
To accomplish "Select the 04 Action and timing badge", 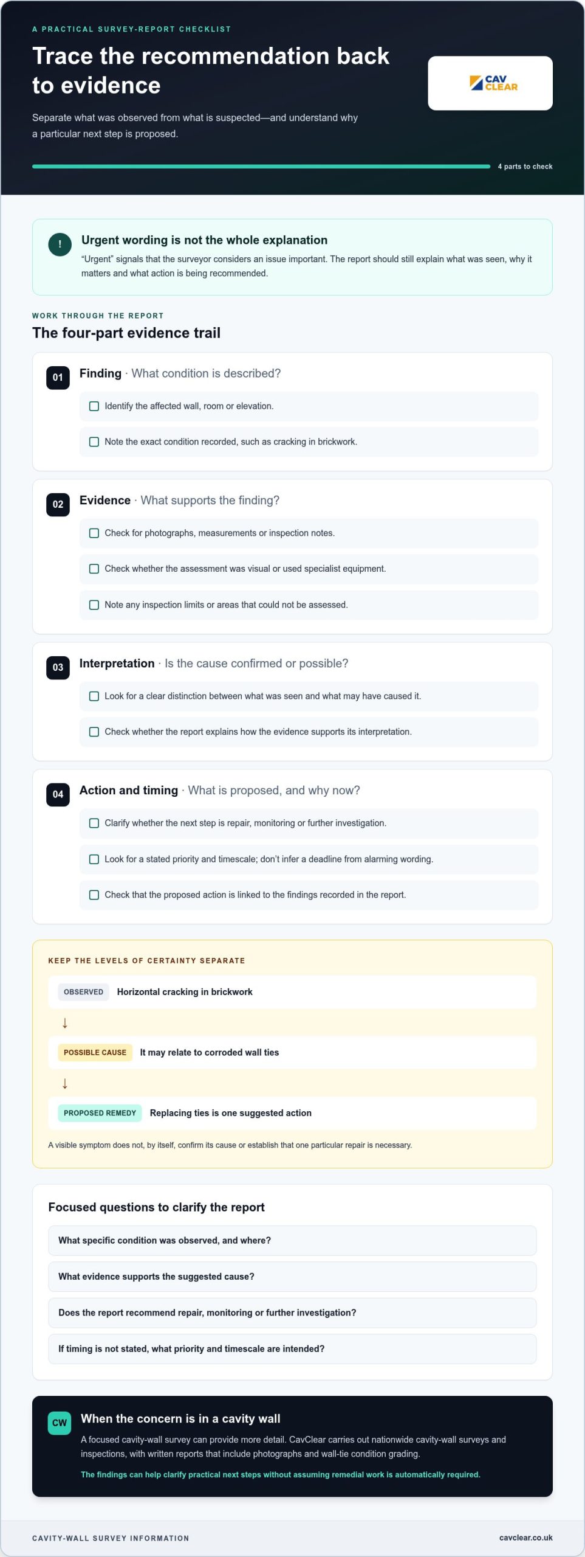I will 58,794.
